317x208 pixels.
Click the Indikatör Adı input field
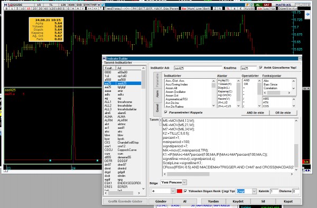(198, 68)
